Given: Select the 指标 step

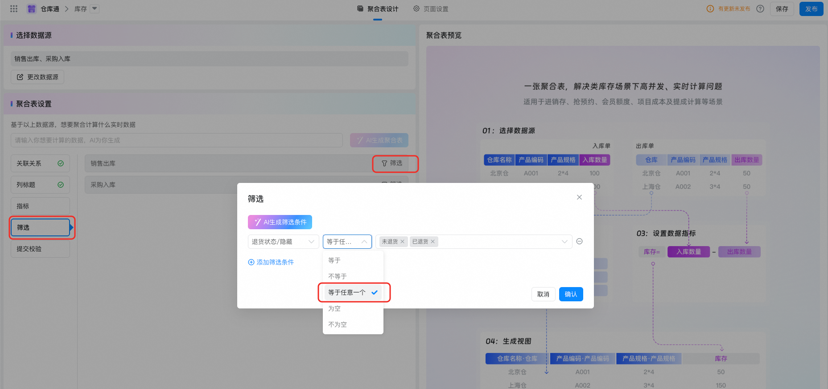Looking at the screenshot, I should click(40, 206).
